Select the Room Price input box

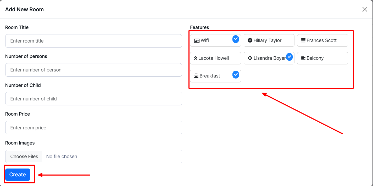pos(93,128)
